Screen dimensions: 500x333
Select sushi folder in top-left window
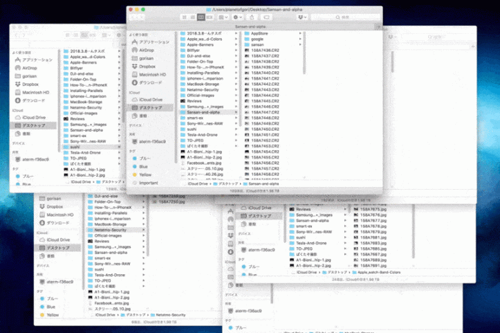click(x=92, y=147)
